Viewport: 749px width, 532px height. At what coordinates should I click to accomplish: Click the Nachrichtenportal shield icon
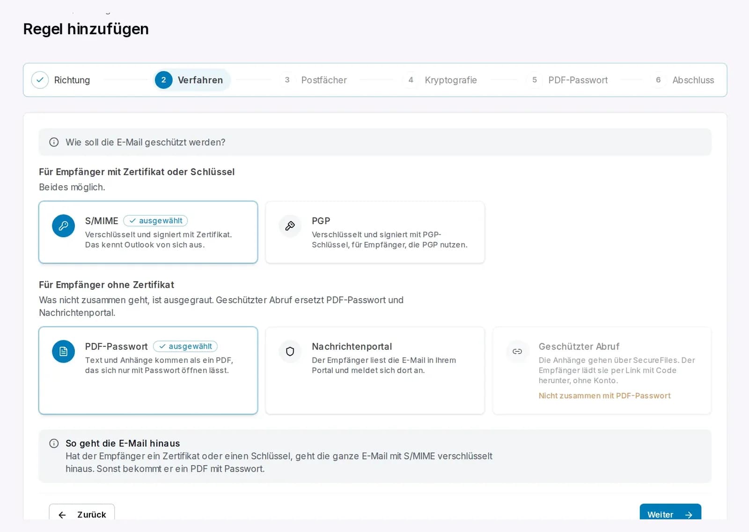tap(290, 351)
